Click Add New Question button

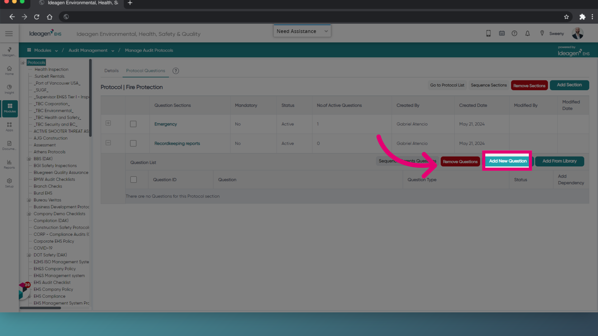click(x=508, y=161)
